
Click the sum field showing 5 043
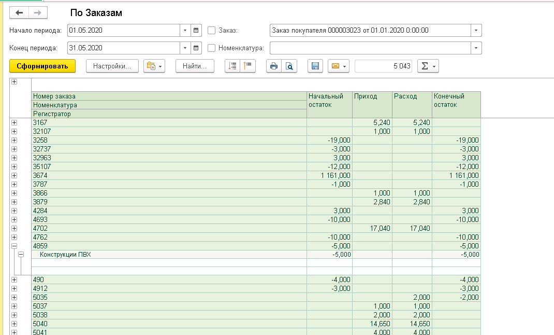coord(384,66)
